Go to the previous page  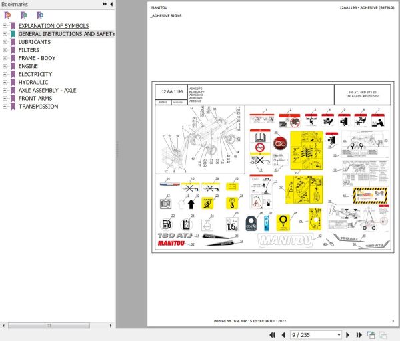point(283,335)
